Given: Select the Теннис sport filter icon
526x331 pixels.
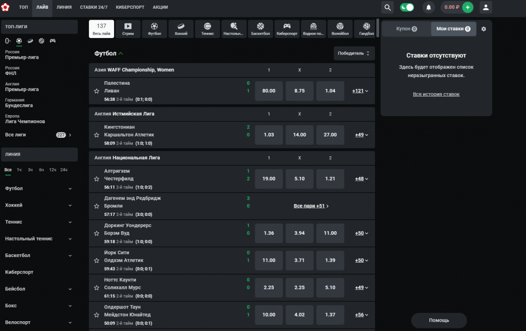Looking at the screenshot, I should [x=207, y=29].
